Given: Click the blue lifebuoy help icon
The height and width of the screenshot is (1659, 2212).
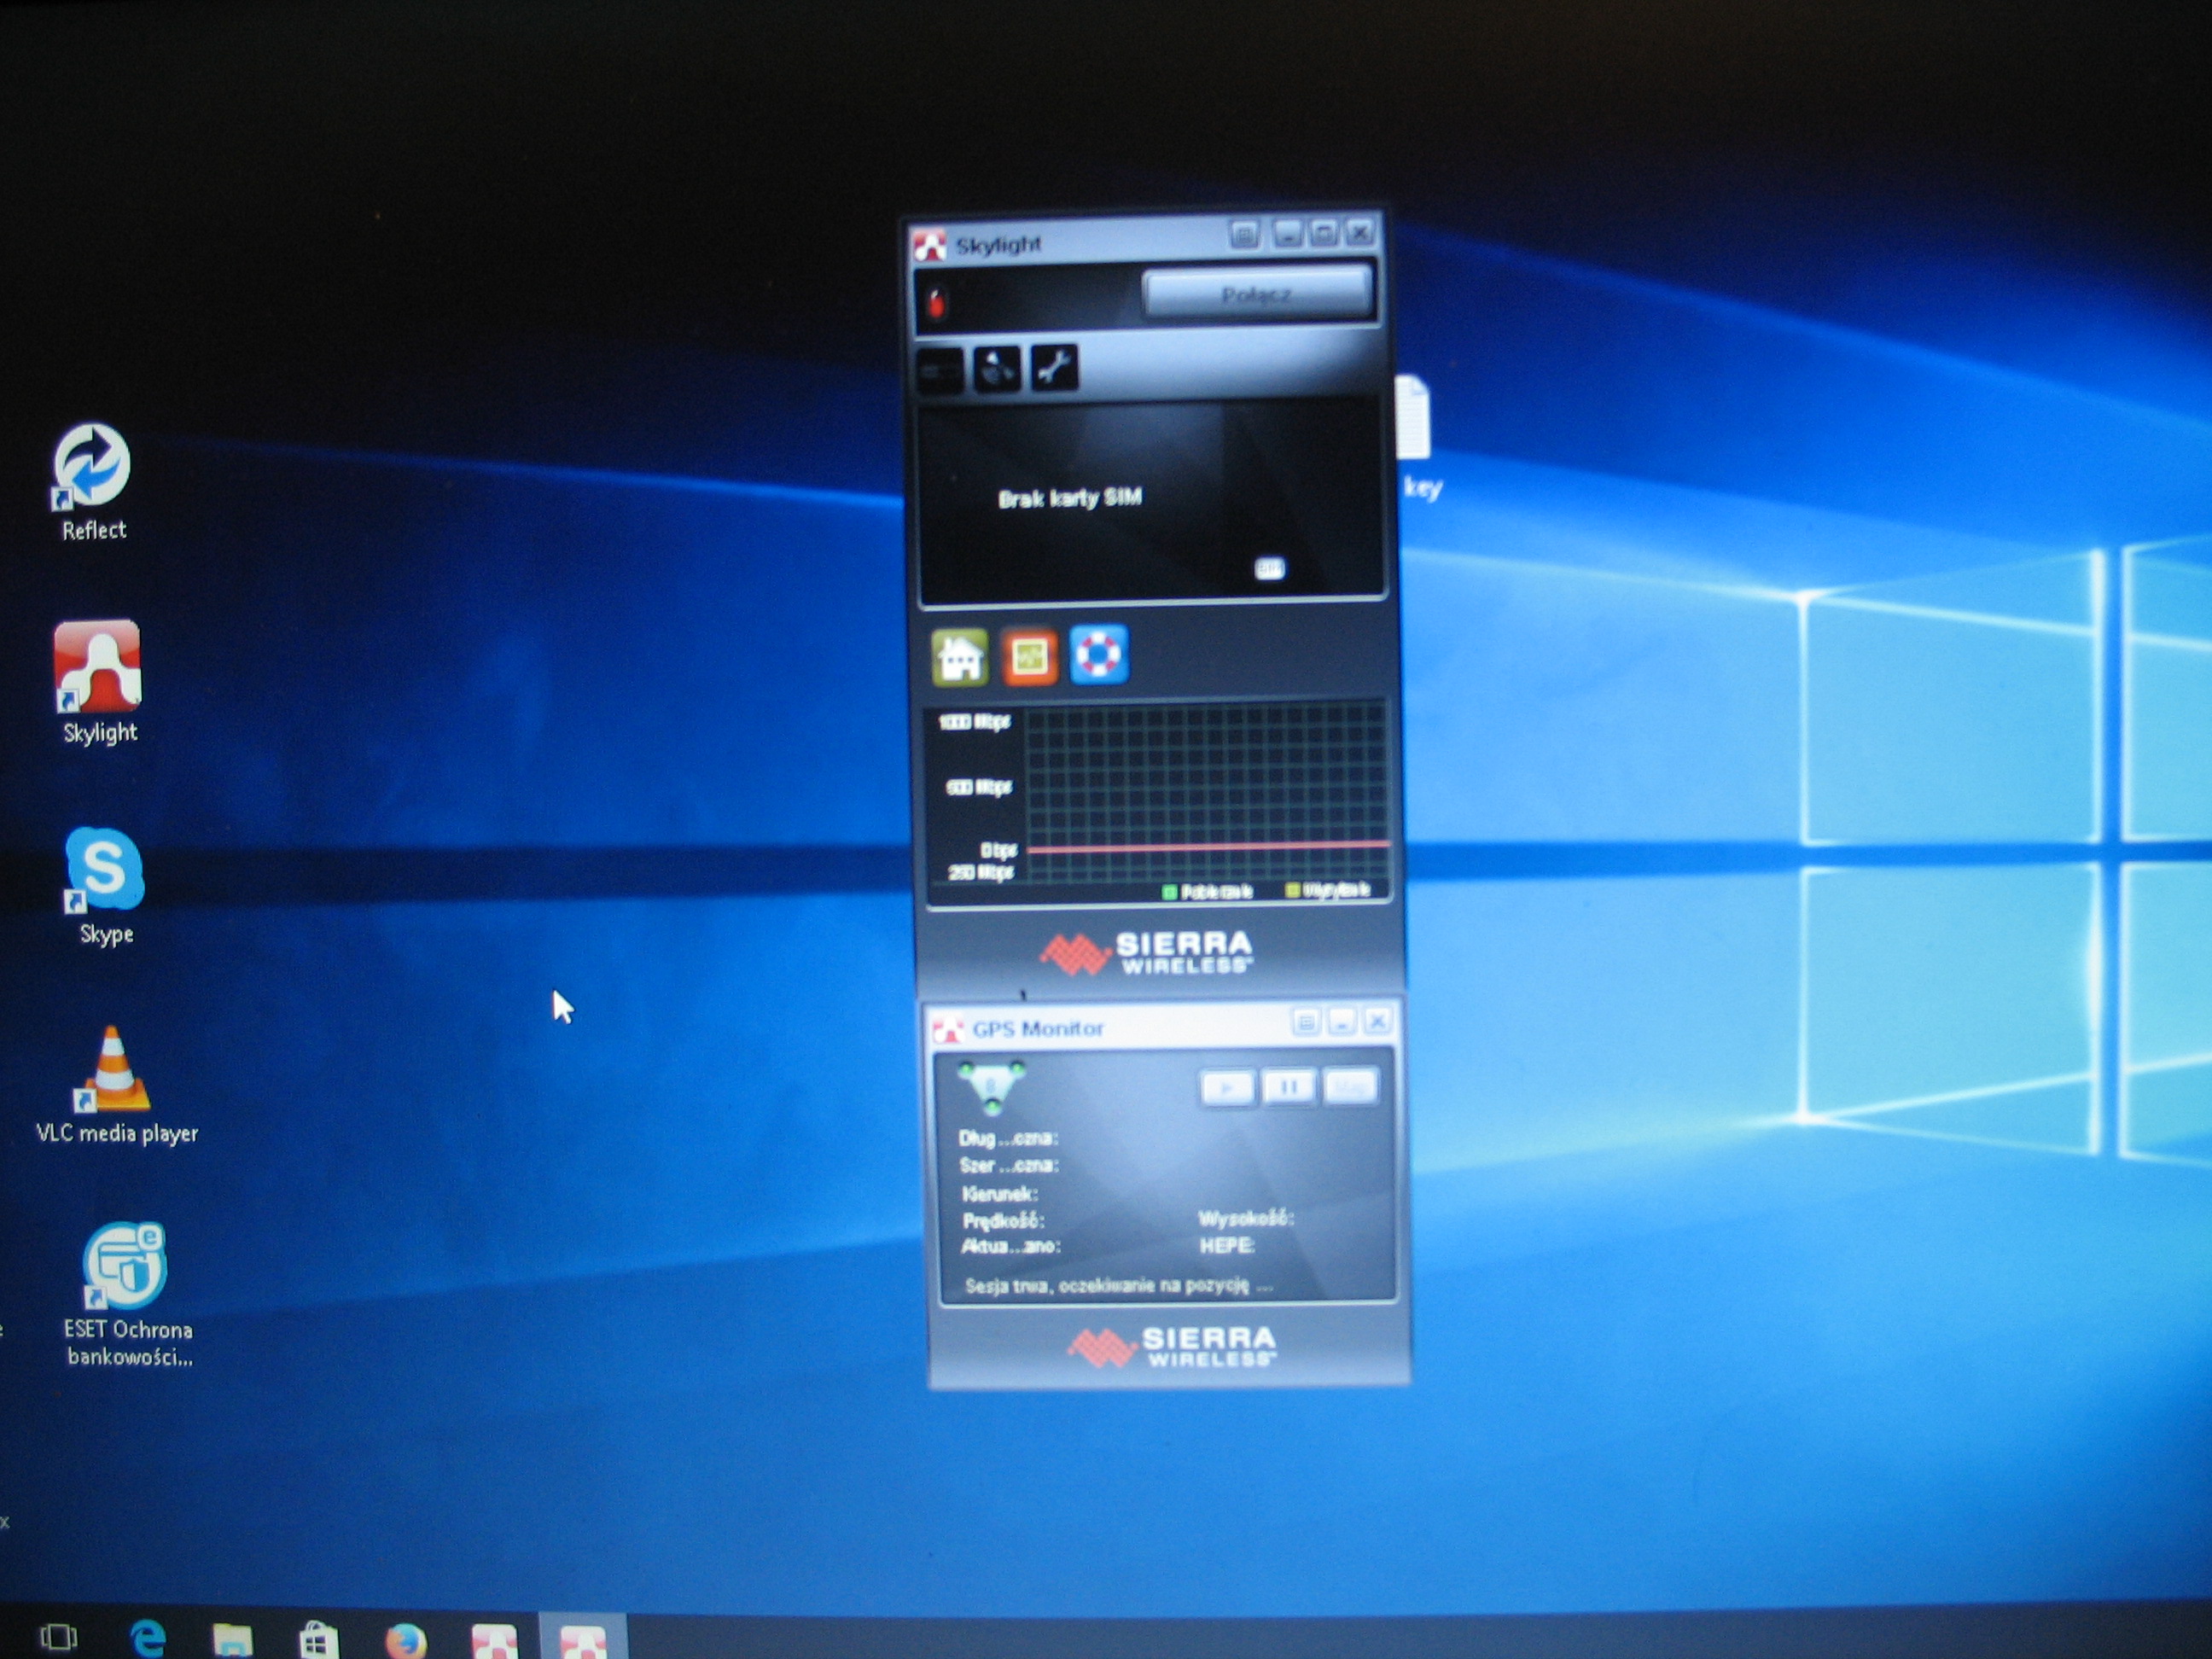Looking at the screenshot, I should (1098, 655).
